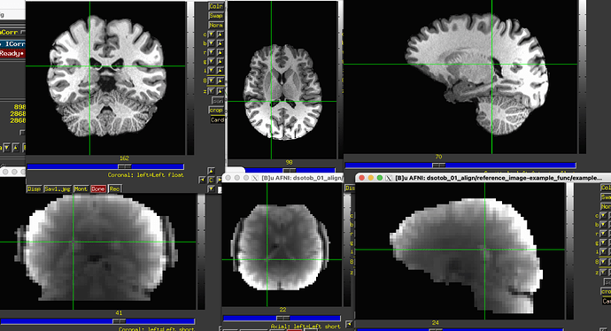Click the up arrow of the pan pad
Image resolution: width=611 pixels, height=331 pixels.
click(211, 171)
